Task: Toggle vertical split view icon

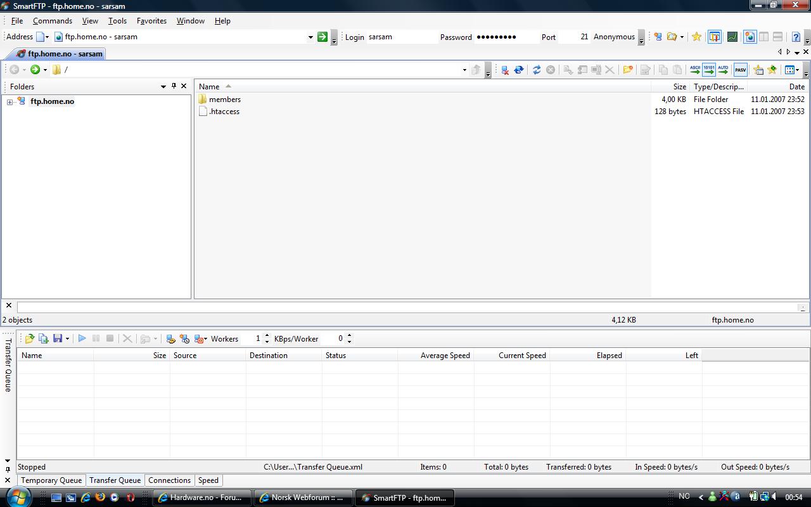Action: [x=764, y=37]
